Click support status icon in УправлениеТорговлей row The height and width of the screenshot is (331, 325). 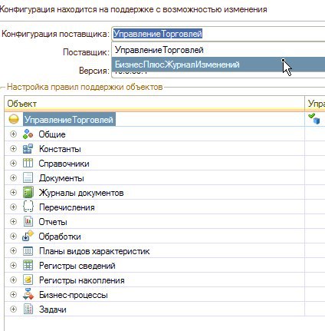click(x=314, y=119)
